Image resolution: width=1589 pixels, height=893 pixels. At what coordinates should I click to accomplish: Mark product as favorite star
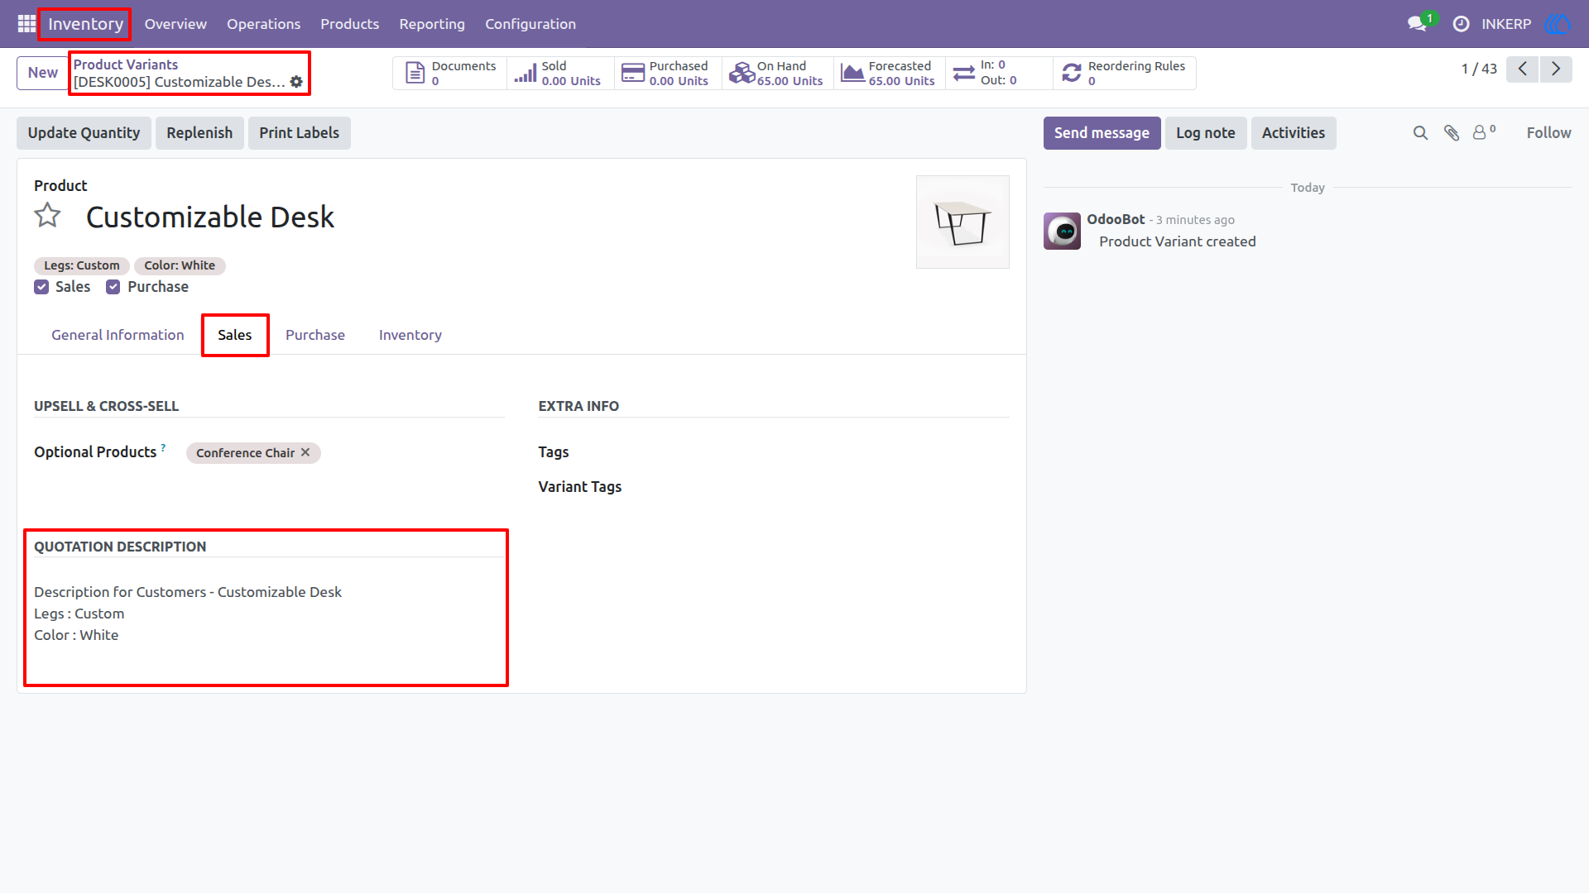tap(48, 216)
